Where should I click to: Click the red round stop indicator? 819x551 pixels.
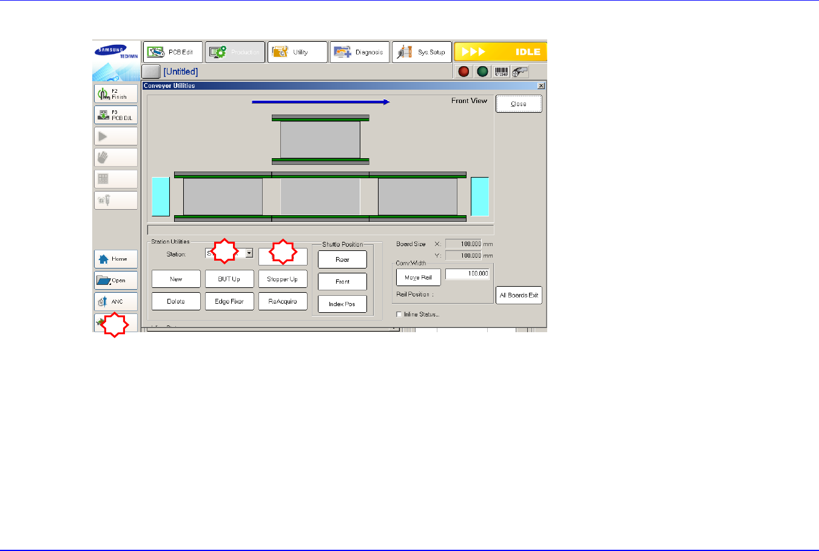pyautogui.click(x=464, y=72)
